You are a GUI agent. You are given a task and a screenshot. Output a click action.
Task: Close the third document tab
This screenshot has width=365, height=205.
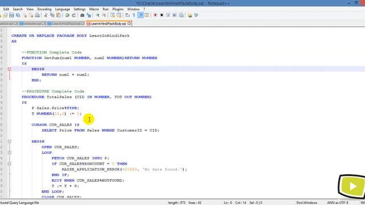[83, 23]
